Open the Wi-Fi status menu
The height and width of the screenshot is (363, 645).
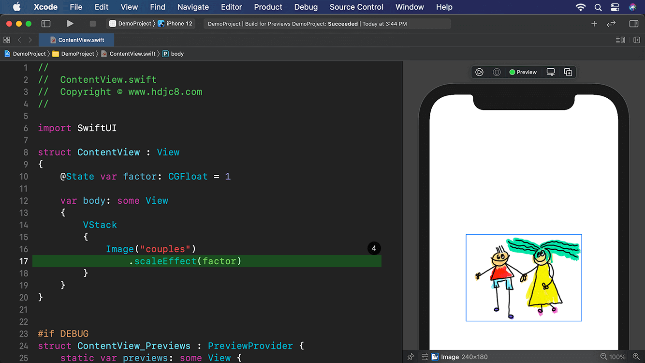581,7
